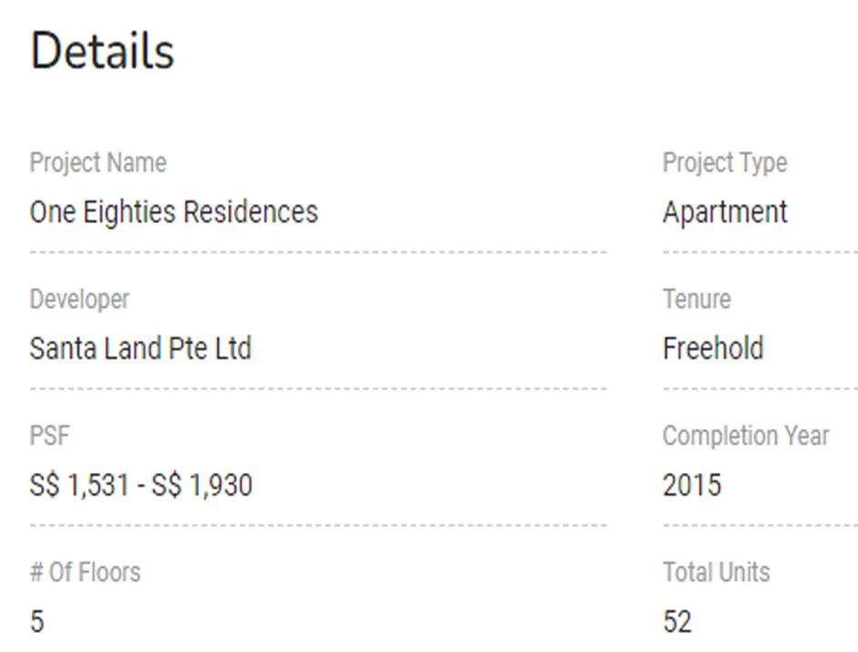Click the S$ 1,531 minimum PSF price

[x=79, y=485]
